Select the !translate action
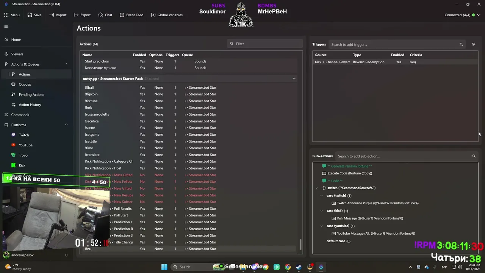The image size is (485, 273). [x=190, y=155]
